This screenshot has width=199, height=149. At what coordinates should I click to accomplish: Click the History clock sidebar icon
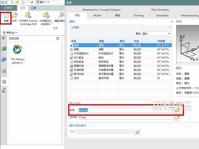click(4, 81)
